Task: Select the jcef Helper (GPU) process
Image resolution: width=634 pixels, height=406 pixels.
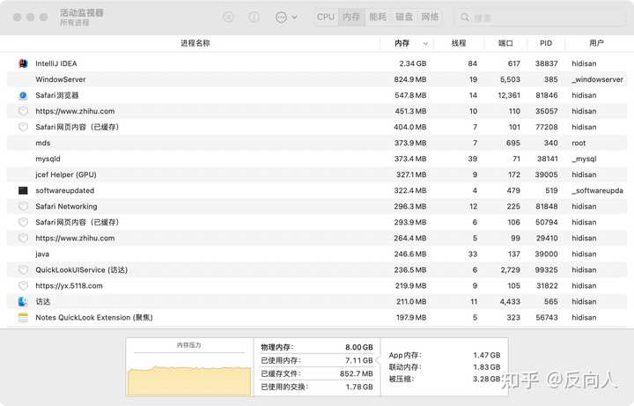Action: (x=66, y=174)
